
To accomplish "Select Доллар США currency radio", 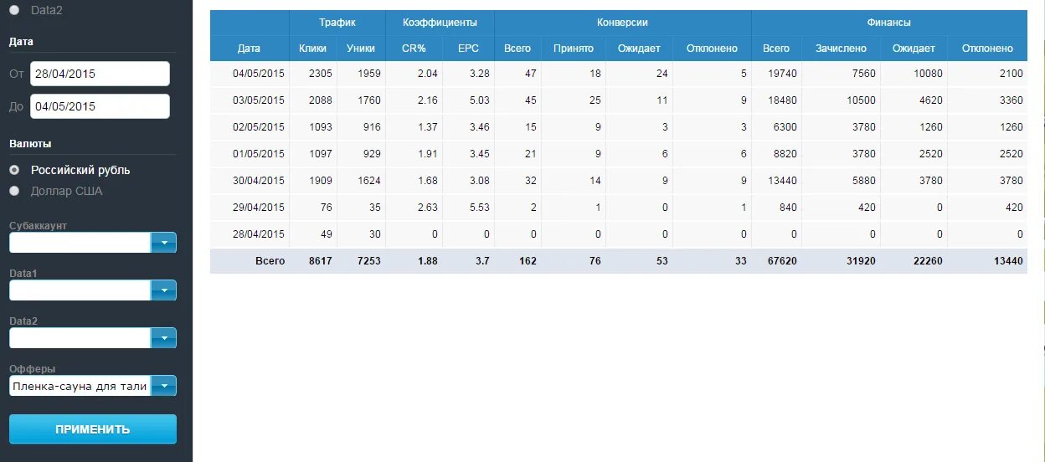I will click(x=14, y=191).
